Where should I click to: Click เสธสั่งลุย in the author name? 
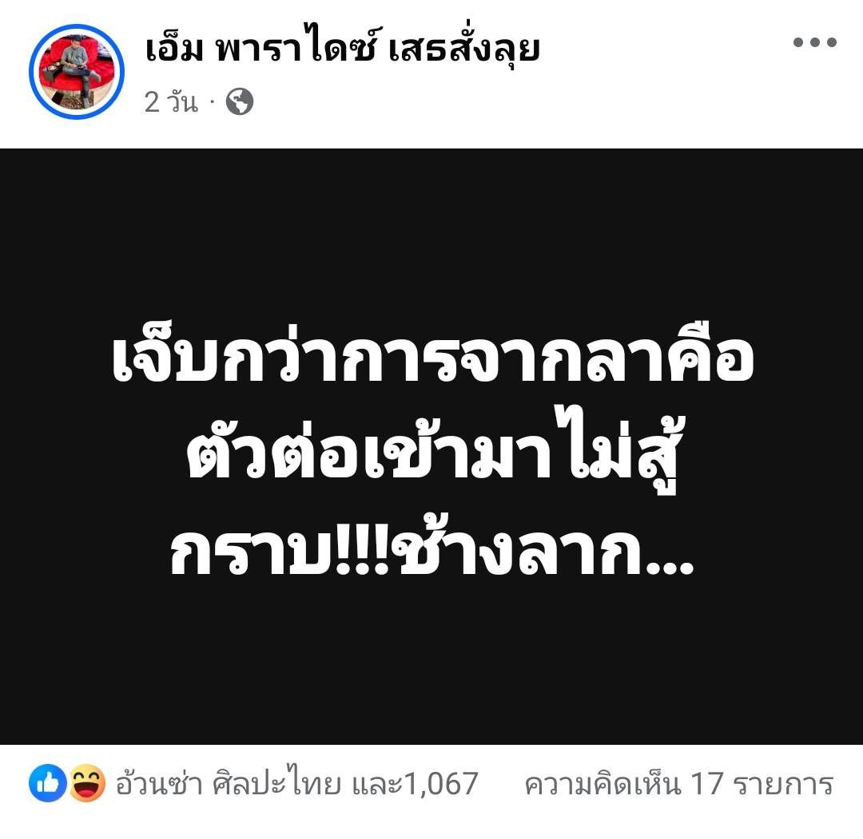(464, 49)
